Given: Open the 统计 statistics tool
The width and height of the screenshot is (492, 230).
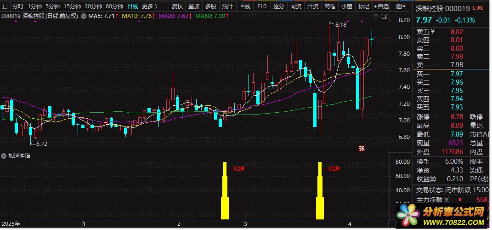Looking at the screenshot, I should click(227, 6).
